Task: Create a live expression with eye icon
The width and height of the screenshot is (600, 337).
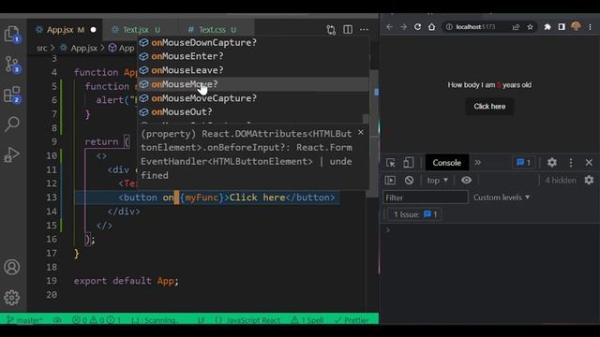Action: click(466, 180)
